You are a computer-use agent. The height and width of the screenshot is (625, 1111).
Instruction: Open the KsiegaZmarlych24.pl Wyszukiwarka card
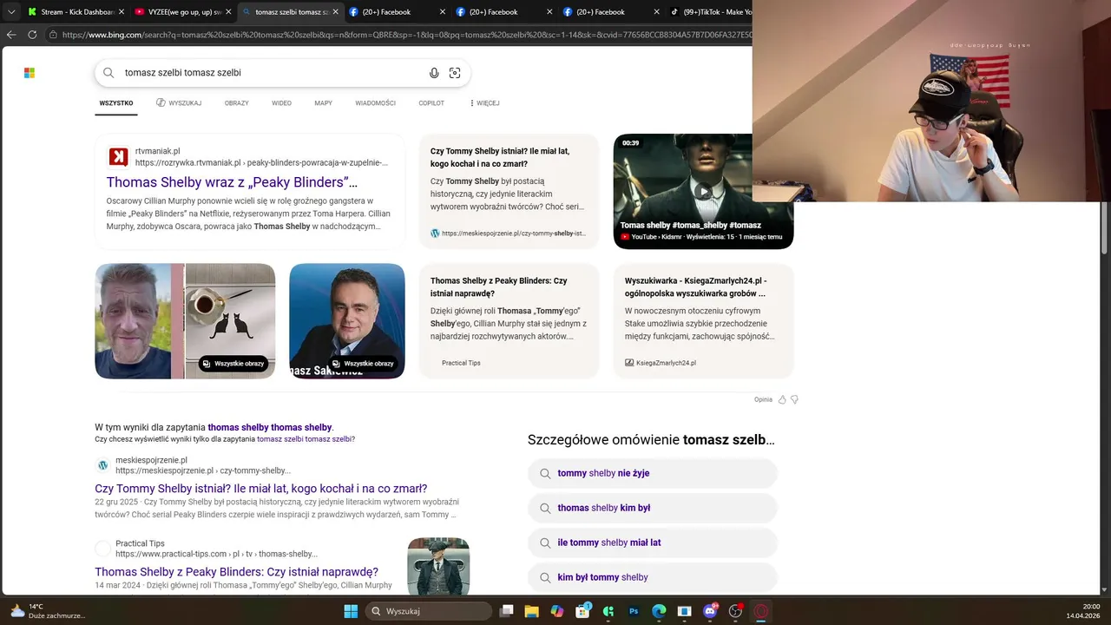[x=703, y=321]
